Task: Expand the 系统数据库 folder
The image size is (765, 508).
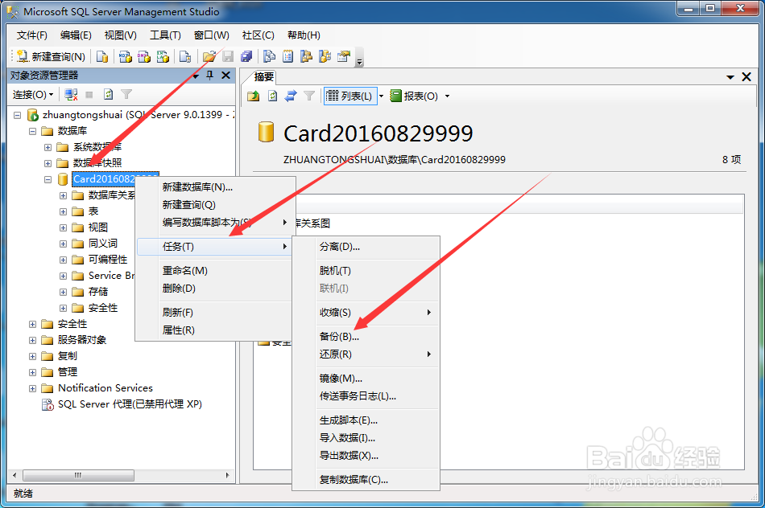Action: [x=48, y=147]
